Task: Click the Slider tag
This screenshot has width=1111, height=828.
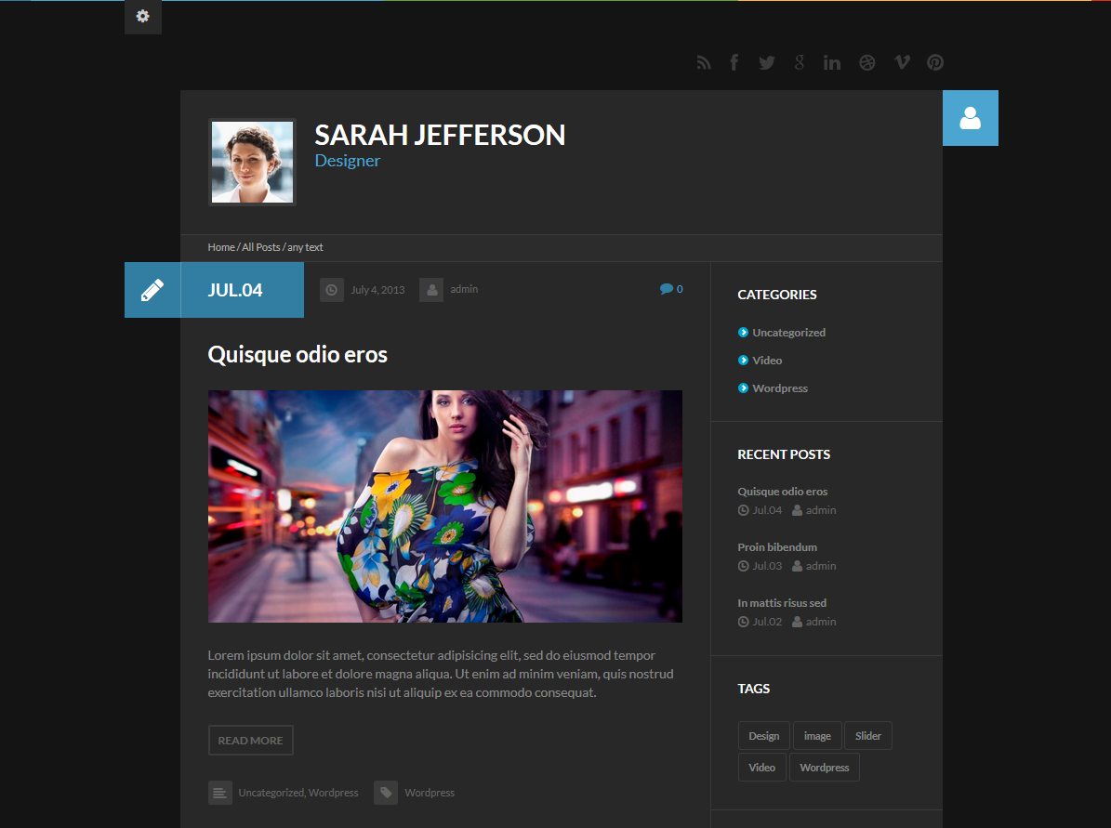Action: 867,736
